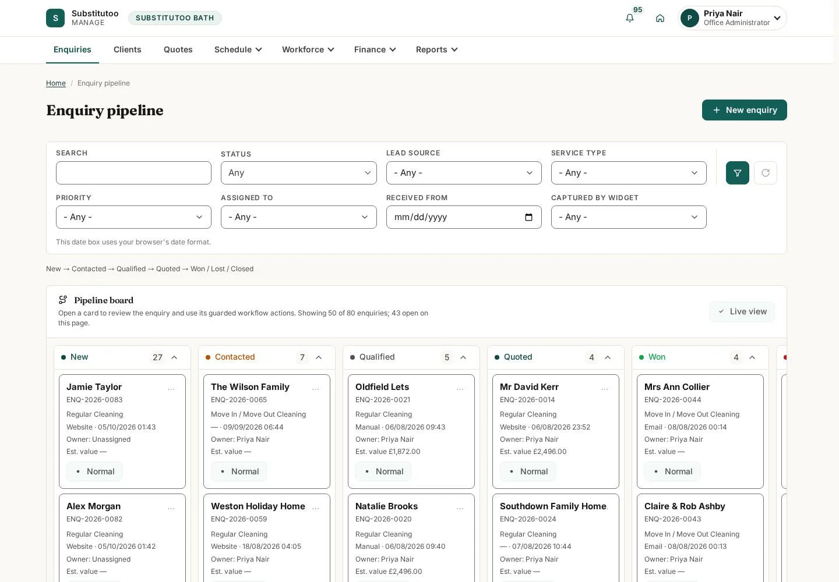Collapse the Qualified column
Image resolution: width=839 pixels, height=582 pixels.
[x=463, y=357]
